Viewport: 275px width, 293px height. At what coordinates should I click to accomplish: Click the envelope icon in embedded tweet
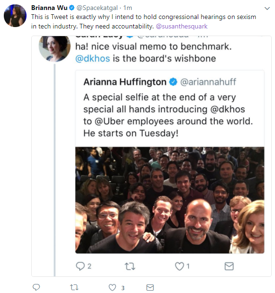pyautogui.click(x=229, y=266)
